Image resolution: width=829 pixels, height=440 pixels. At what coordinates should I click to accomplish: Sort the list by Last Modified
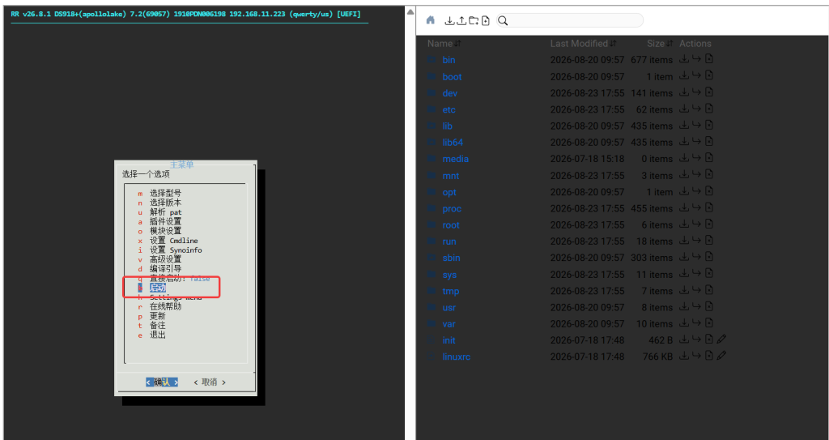point(583,44)
